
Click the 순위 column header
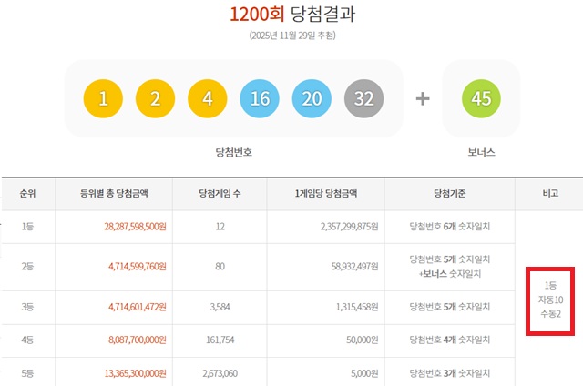(x=27, y=193)
